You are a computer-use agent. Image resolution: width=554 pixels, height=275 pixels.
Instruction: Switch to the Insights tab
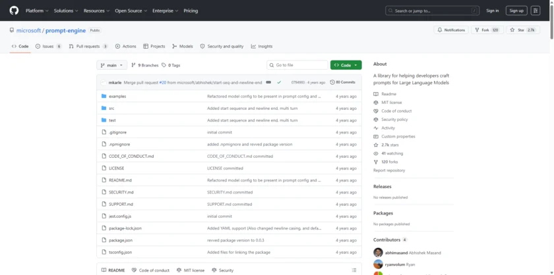coord(262,46)
